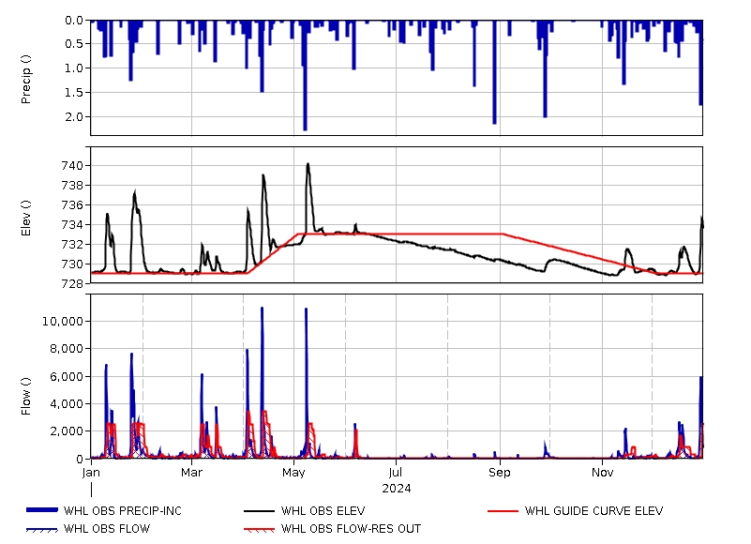This screenshot has height=544, width=751.
Task: Click the May label on the time axis
Action: [293, 473]
